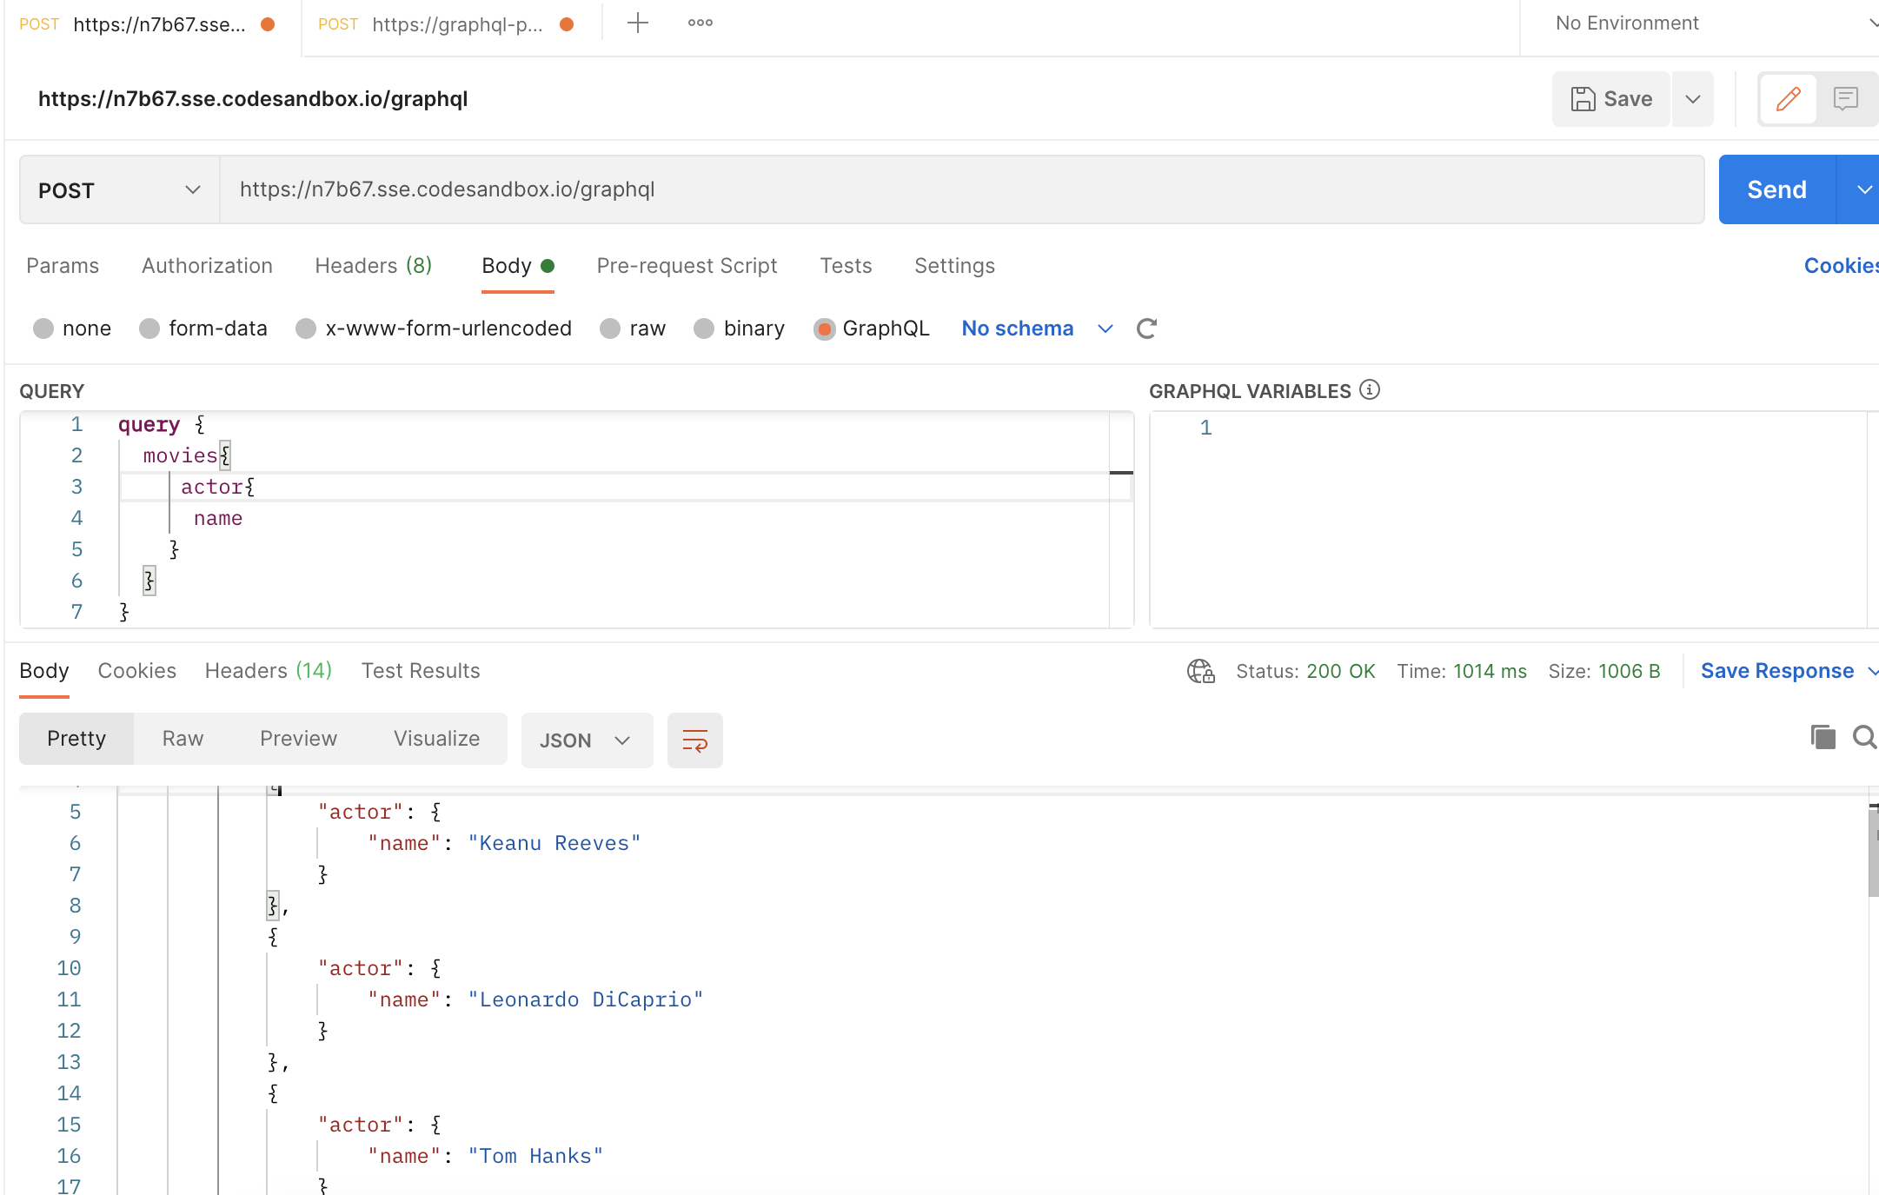Viewport: 1879px width, 1195px height.
Task: Click the GraphQL body format radio button
Action: click(x=823, y=329)
